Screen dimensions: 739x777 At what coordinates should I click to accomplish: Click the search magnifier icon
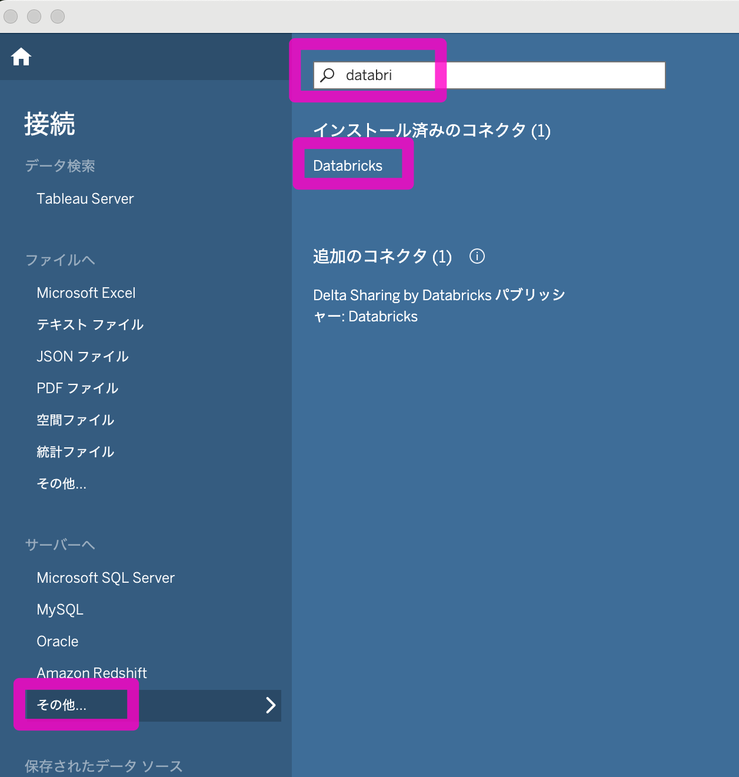[328, 75]
